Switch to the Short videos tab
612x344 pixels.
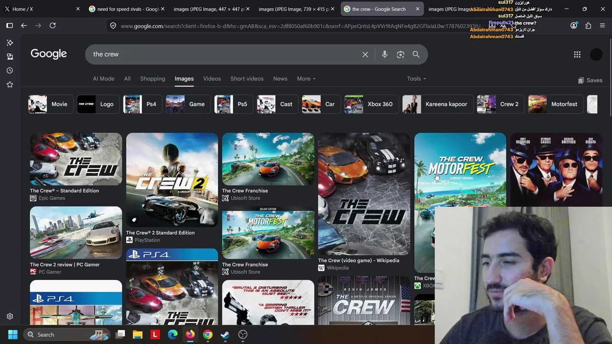click(x=247, y=79)
